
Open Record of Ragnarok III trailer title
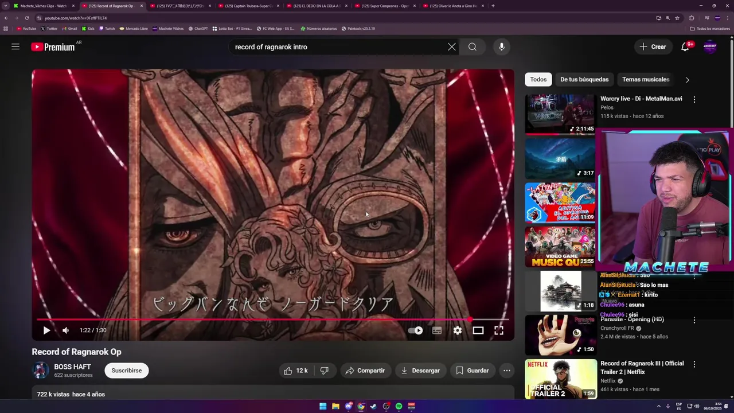click(x=642, y=368)
